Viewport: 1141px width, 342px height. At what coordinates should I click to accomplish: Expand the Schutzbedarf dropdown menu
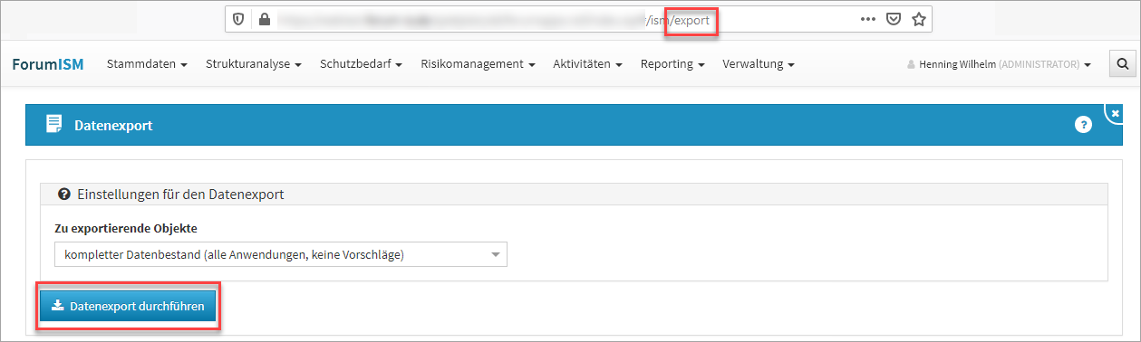pos(361,64)
